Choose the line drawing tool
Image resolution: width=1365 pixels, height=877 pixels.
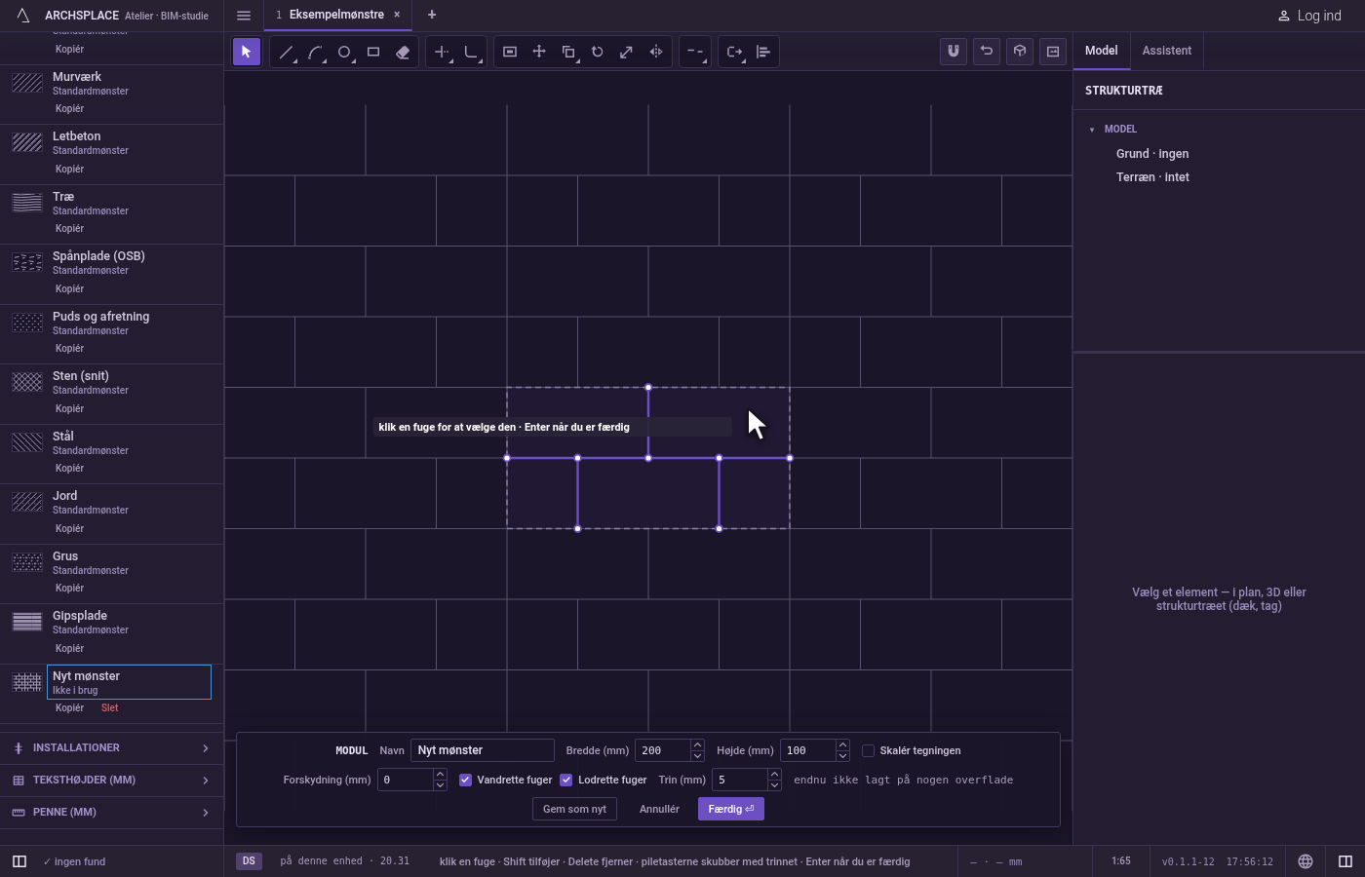[x=286, y=52]
